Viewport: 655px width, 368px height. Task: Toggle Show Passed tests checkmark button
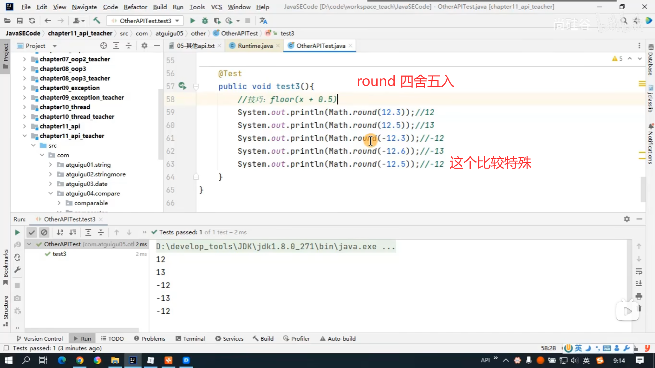coord(32,232)
